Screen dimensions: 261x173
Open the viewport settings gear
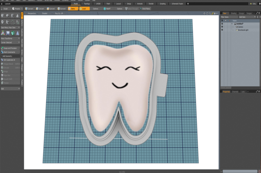tap(215, 13)
